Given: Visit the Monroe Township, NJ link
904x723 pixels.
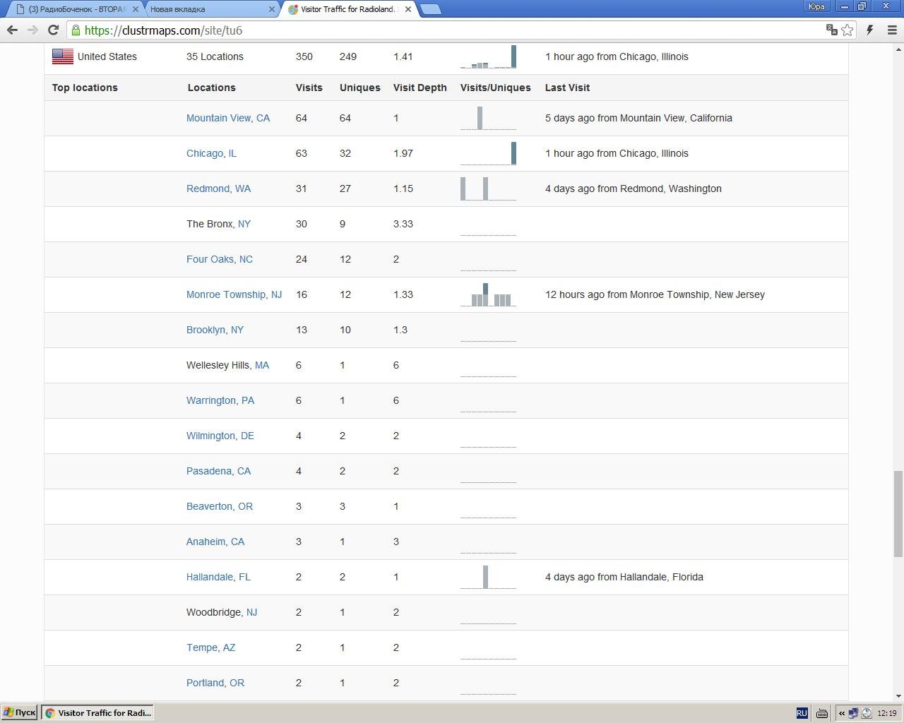Looking at the screenshot, I should click(x=234, y=294).
